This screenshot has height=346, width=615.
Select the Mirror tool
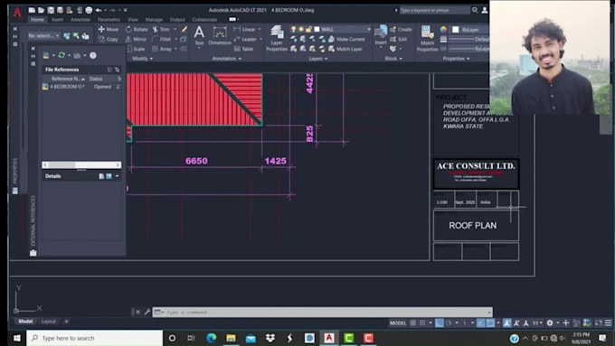[136, 39]
